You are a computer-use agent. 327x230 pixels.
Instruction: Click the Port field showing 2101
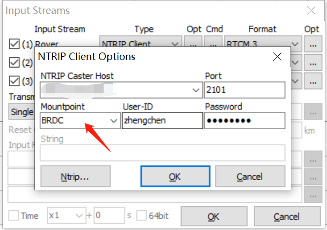[x=245, y=90]
